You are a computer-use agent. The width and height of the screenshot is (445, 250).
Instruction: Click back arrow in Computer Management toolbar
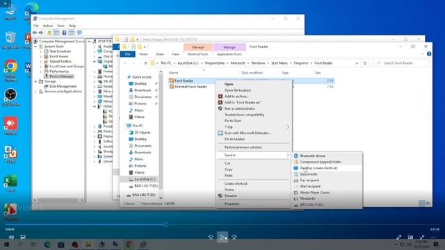coord(35,33)
